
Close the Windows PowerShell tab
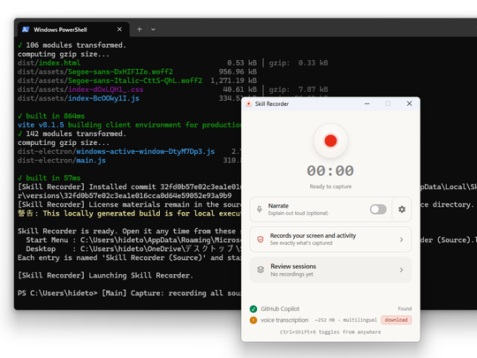click(x=119, y=29)
